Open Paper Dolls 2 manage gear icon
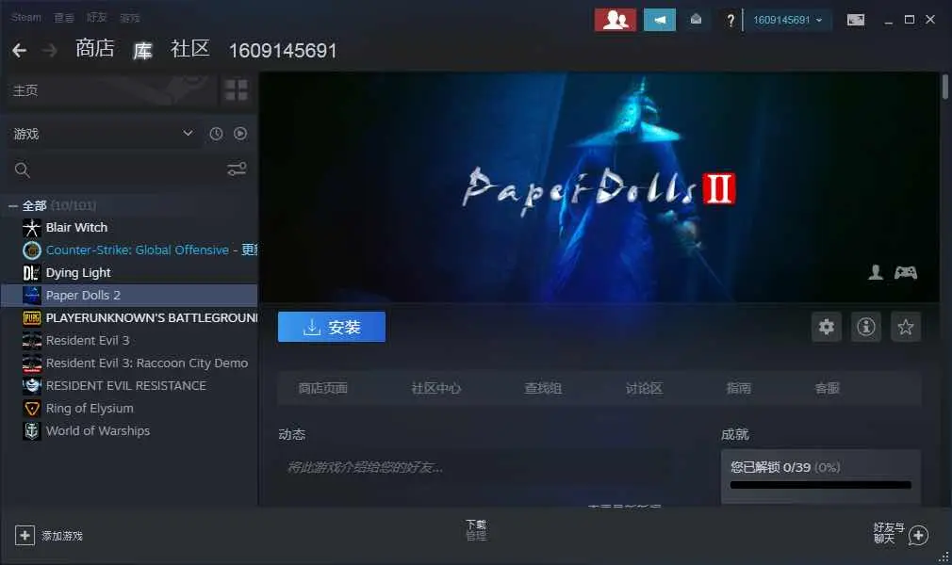 tap(827, 327)
